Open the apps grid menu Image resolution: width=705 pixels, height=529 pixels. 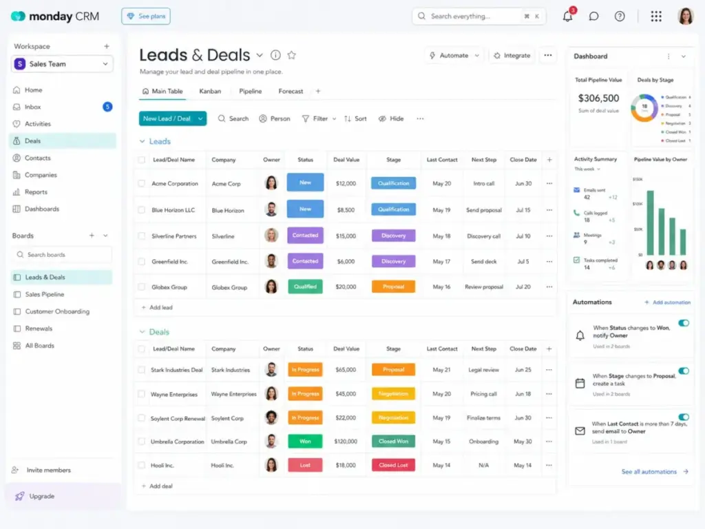pyautogui.click(x=656, y=17)
